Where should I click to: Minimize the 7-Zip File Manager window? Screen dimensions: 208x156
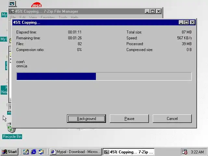147,11
